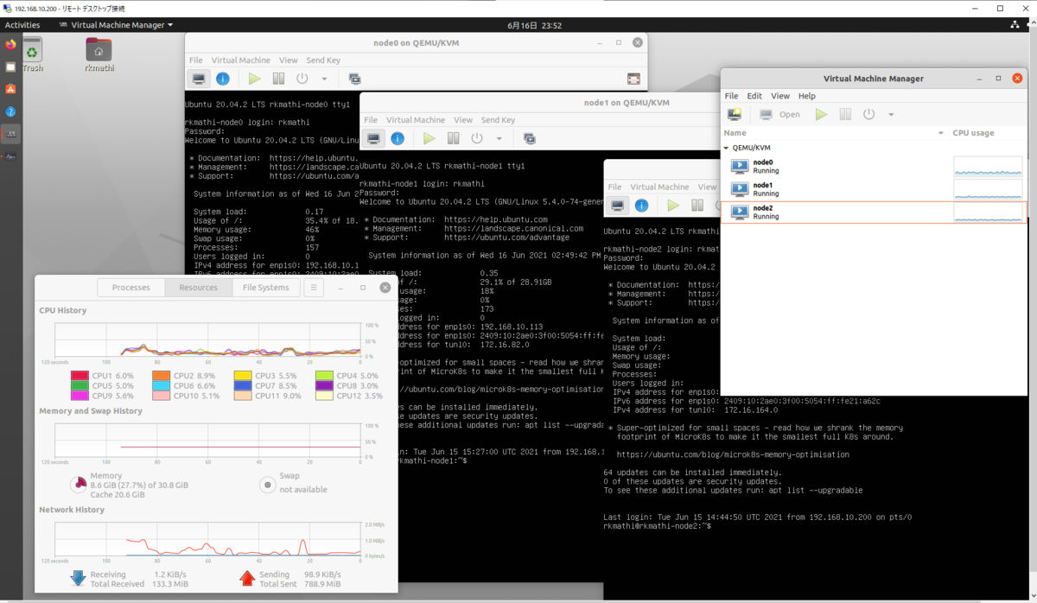
Task: Show graphical console in node1 window
Action: [373, 138]
